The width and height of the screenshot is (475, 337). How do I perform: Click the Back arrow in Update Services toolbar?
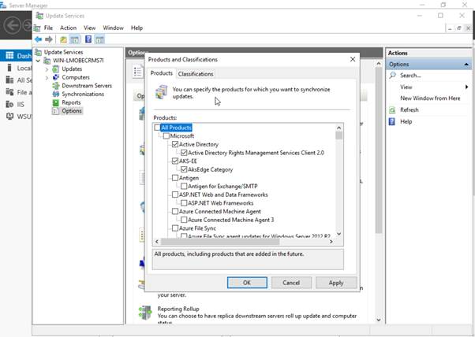click(38, 39)
